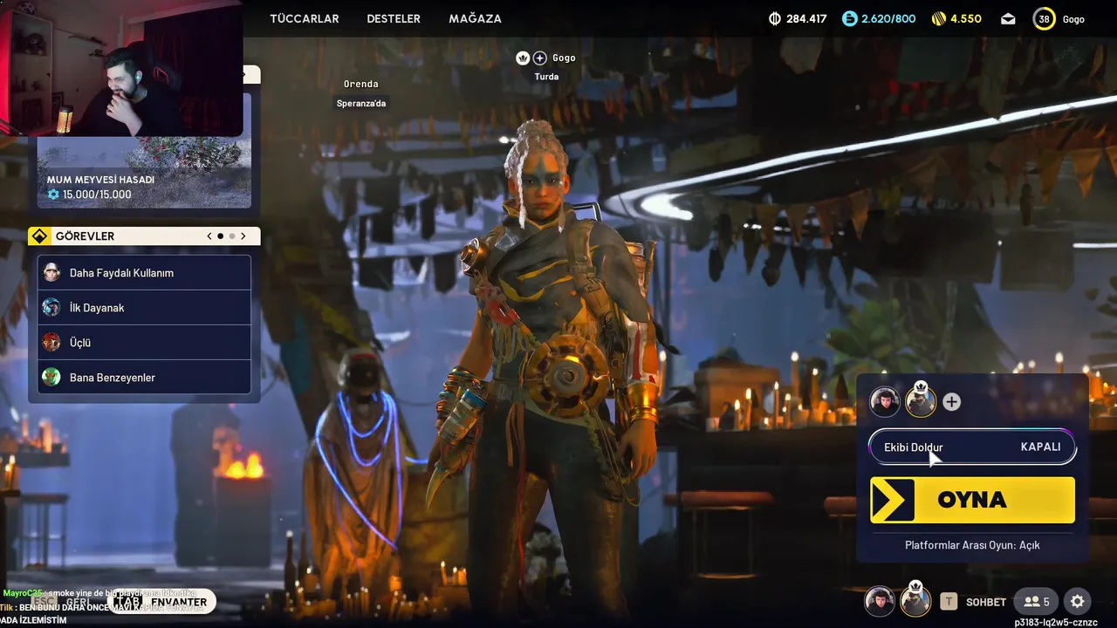
Task: Click the yellow token icon beside 4.550
Action: (939, 18)
